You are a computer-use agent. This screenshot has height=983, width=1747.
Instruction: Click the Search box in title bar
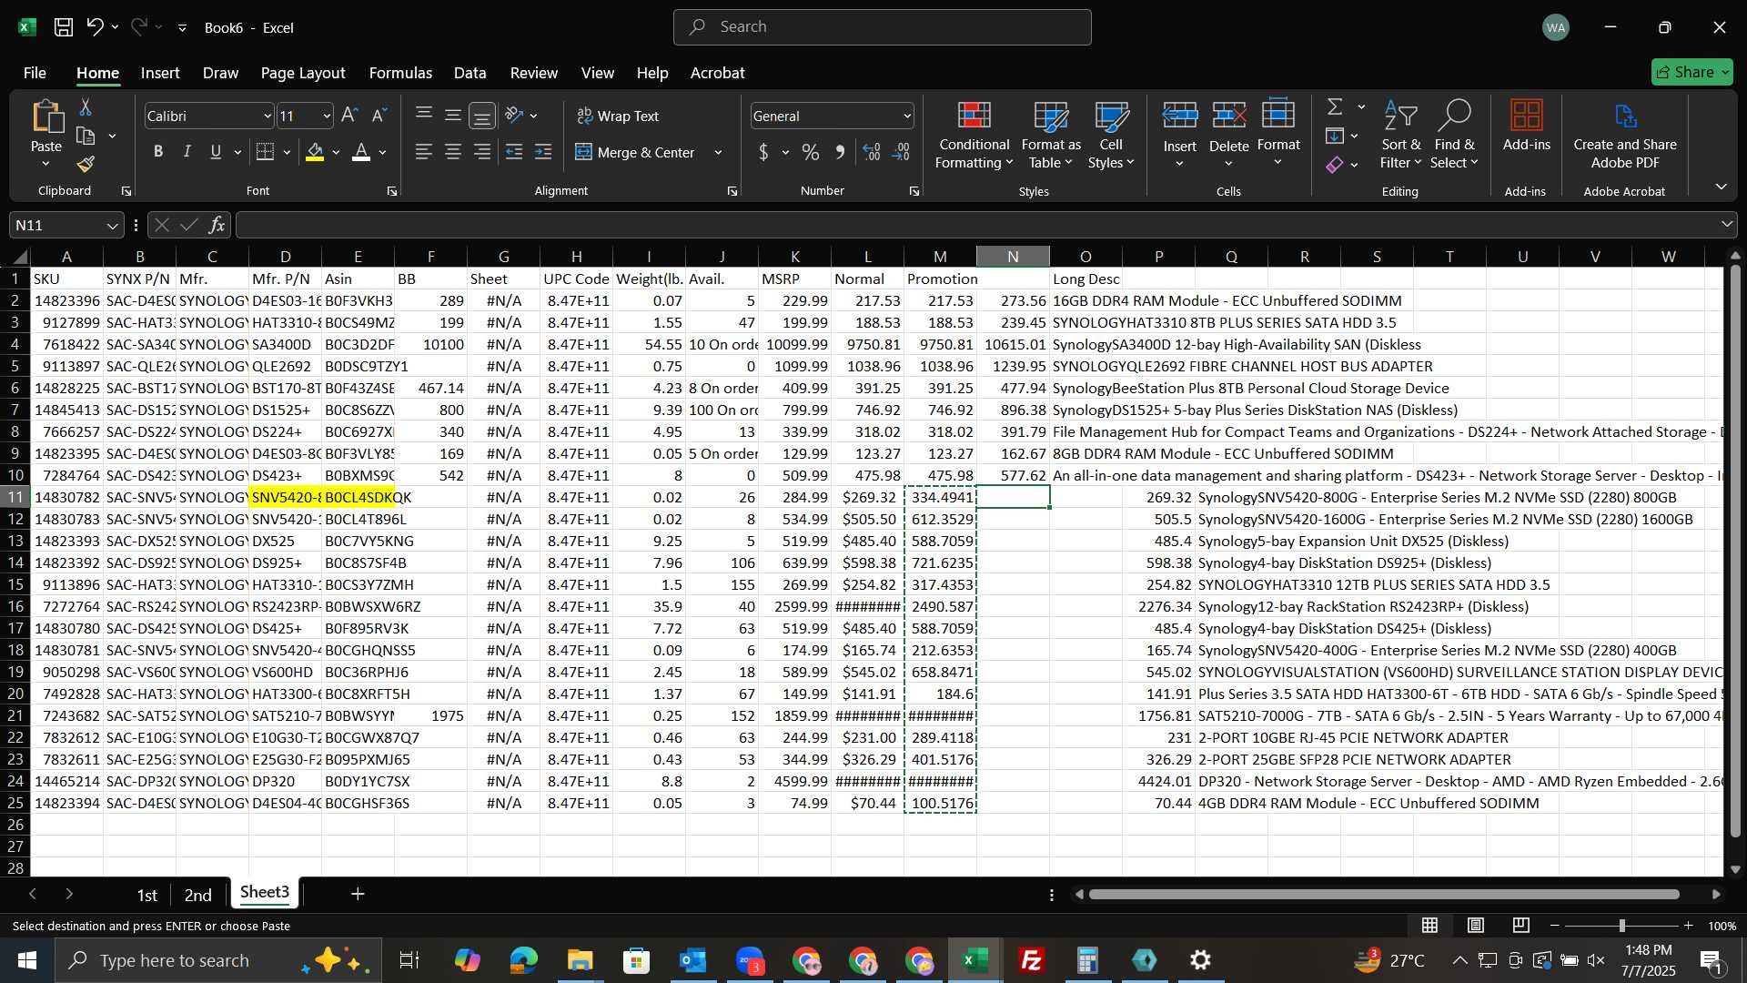pyautogui.click(x=882, y=27)
